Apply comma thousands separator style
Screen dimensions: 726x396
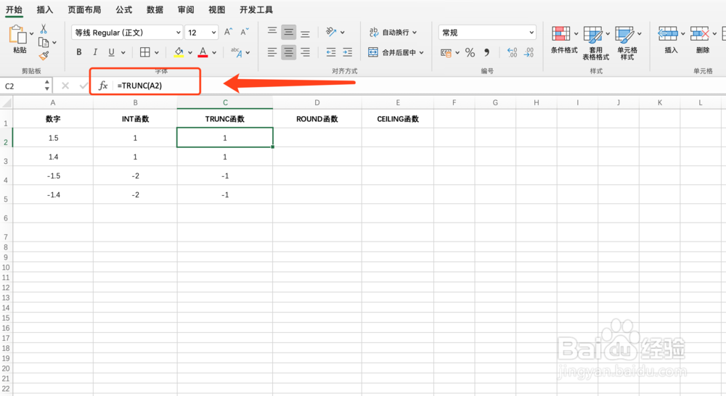tap(486, 52)
